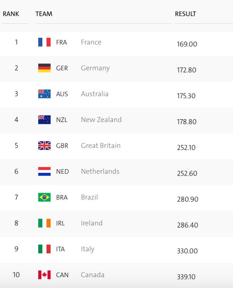Click the Italy flag icon
Viewport: 233px width, 288px height.
pos(44,249)
